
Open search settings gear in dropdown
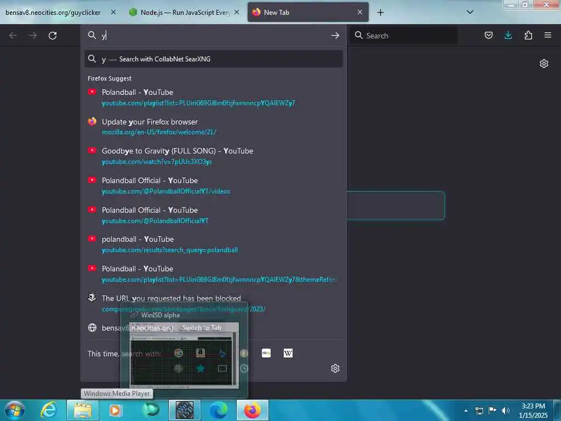[x=335, y=368]
